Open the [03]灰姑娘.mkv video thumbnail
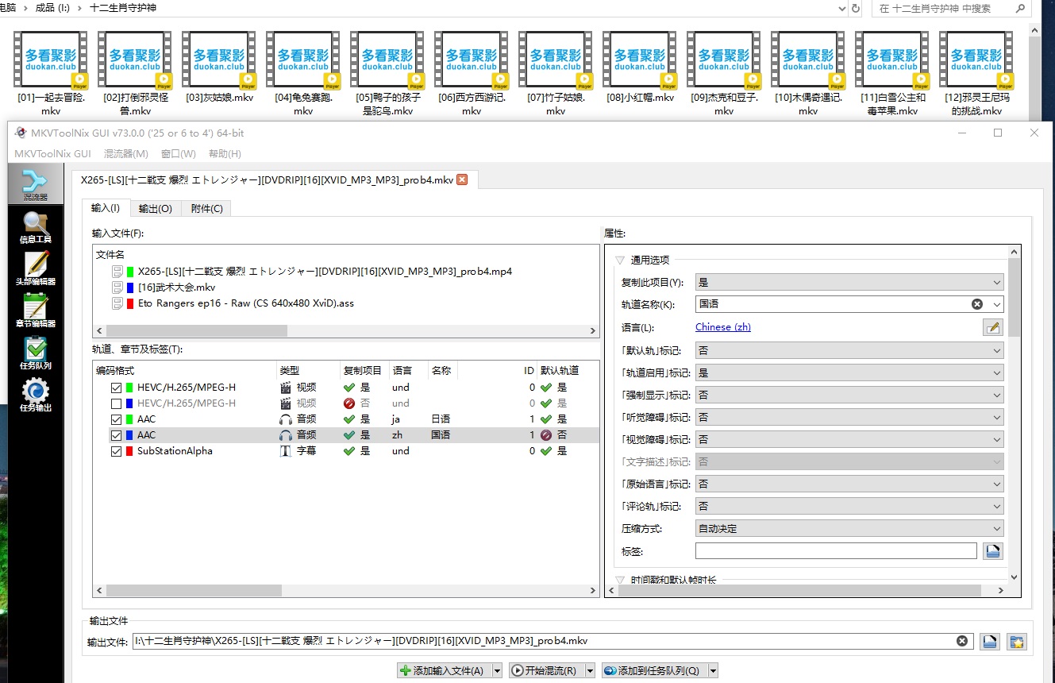Viewport: 1055px width, 683px height. pyautogui.click(x=219, y=61)
